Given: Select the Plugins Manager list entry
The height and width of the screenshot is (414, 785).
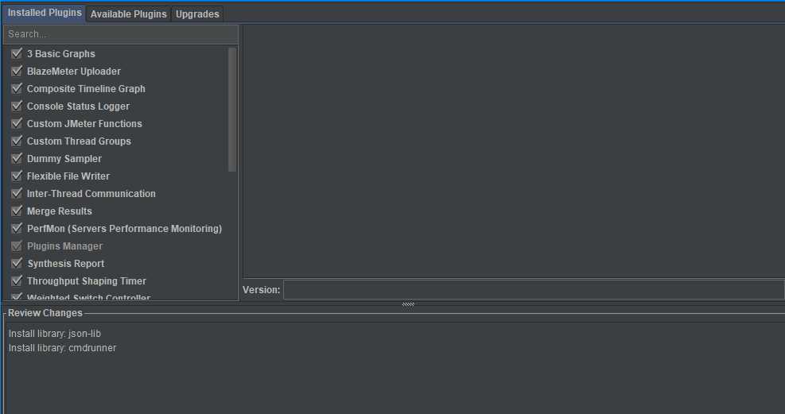Looking at the screenshot, I should (64, 246).
